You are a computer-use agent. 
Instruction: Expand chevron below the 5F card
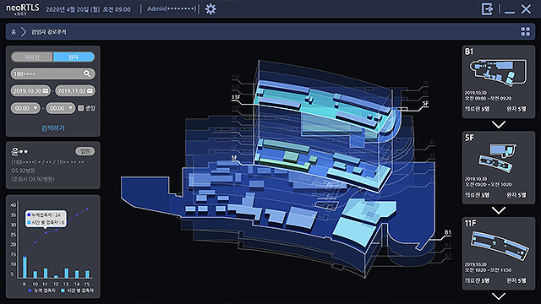click(499, 210)
